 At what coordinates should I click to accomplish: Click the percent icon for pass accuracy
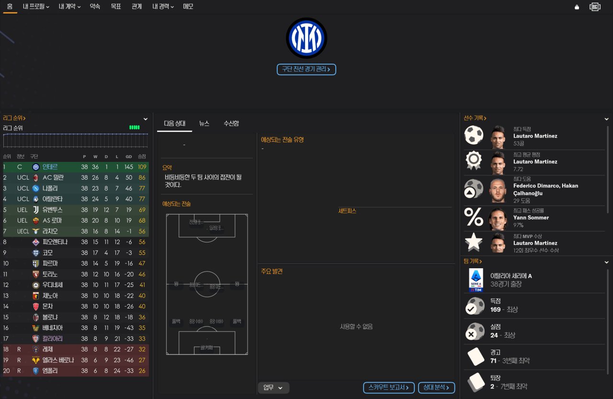tap(474, 218)
